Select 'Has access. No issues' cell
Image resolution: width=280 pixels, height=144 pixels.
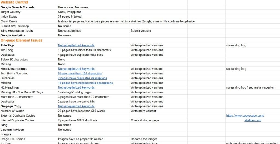tap(94, 7)
